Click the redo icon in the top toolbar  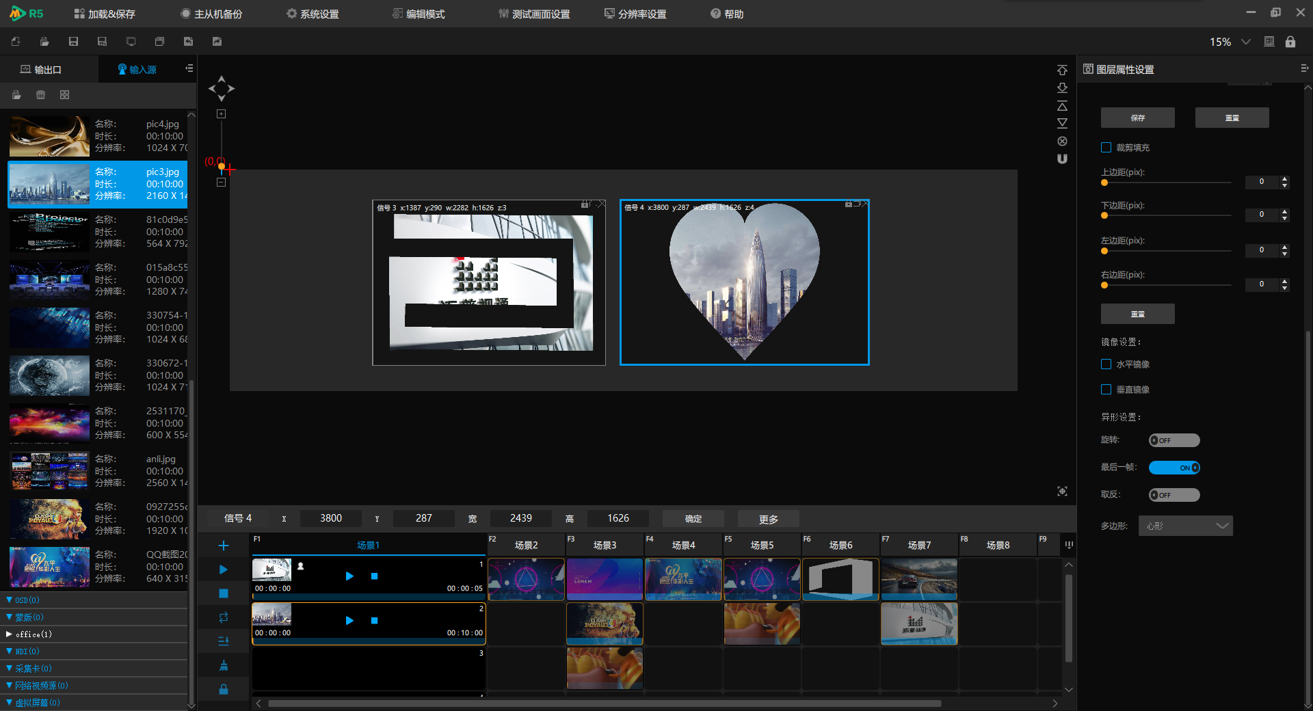217,42
